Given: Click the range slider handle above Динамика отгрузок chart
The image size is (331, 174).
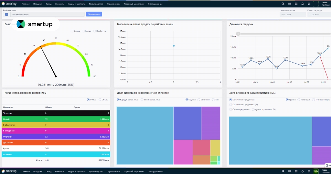Looking at the screenshot, I should tap(238, 34).
